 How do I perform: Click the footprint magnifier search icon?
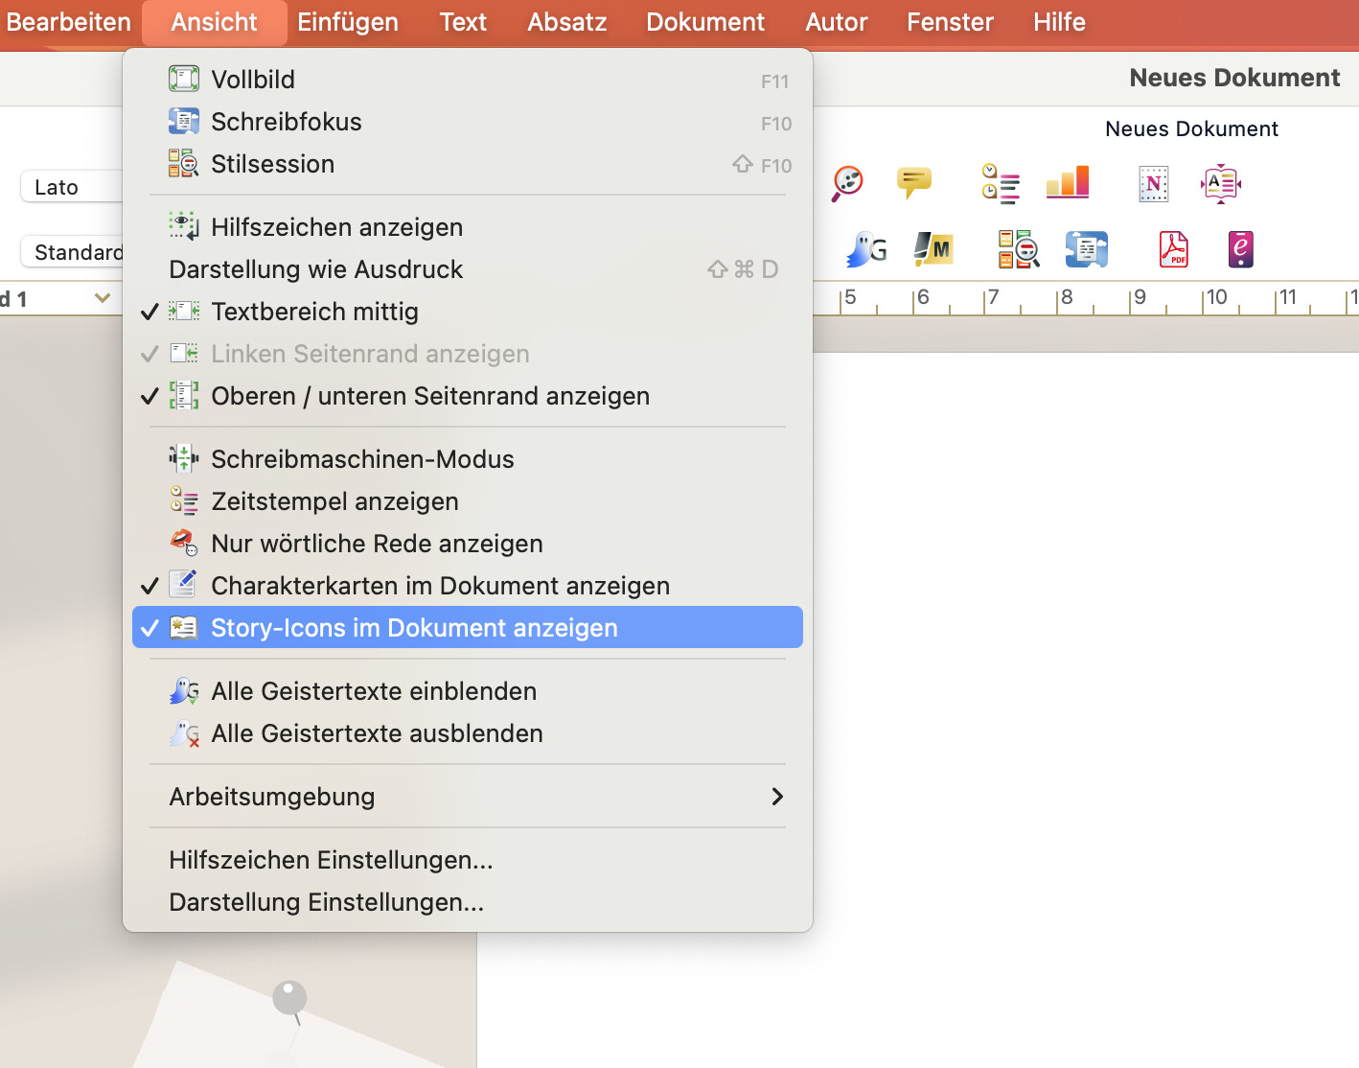click(x=847, y=182)
